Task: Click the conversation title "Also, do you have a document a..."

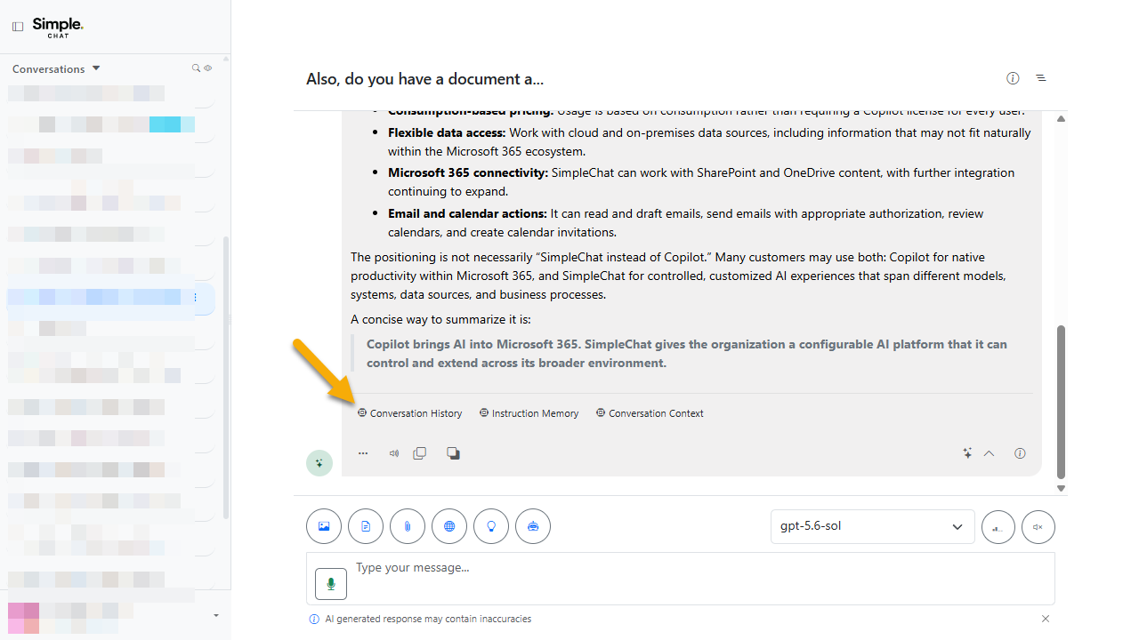Action: [424, 79]
